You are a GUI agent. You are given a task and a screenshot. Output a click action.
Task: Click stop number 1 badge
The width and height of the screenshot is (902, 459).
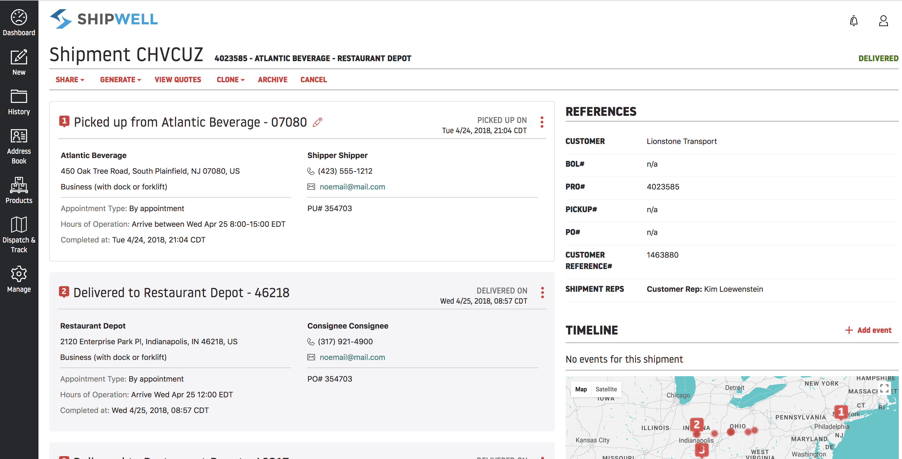[x=64, y=122]
